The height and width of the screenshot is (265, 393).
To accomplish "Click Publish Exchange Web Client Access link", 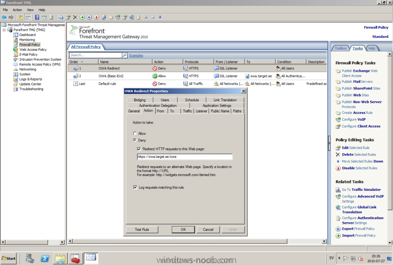I will point(360,73).
